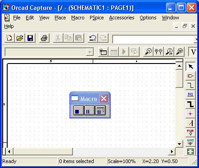Open the Accessories menu
Viewport: 199px width, 168px height.
pos(122,18)
